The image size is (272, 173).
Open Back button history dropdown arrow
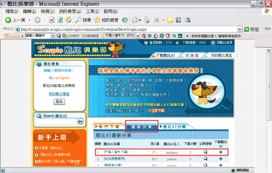pos(29,20)
